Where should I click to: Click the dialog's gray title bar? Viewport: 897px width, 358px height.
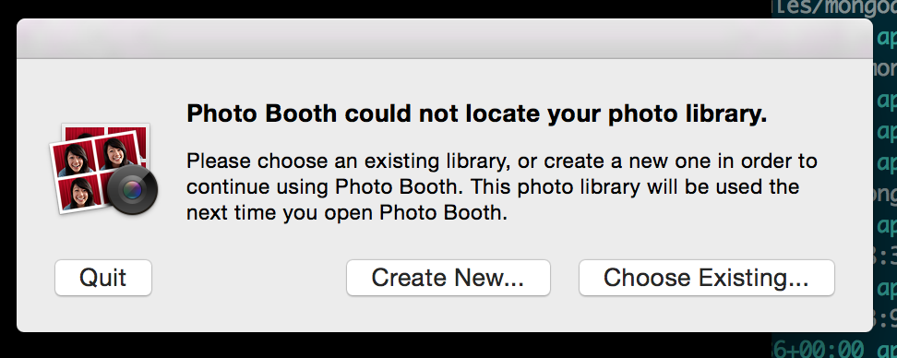click(x=445, y=39)
